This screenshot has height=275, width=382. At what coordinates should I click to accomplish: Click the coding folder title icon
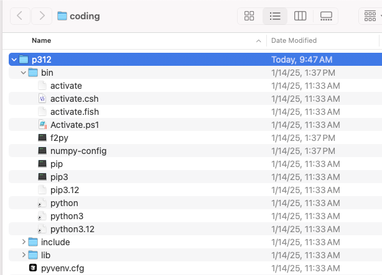[x=62, y=16]
